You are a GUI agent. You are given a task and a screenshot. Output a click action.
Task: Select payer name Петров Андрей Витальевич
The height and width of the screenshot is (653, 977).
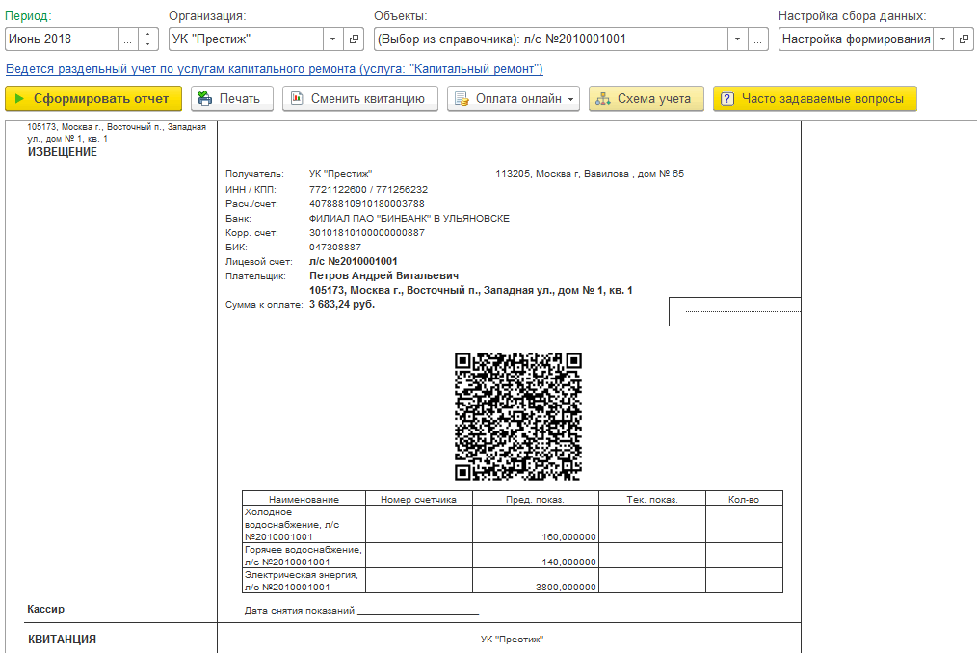(383, 275)
